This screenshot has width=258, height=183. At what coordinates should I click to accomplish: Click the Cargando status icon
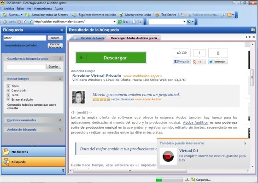point(193,180)
